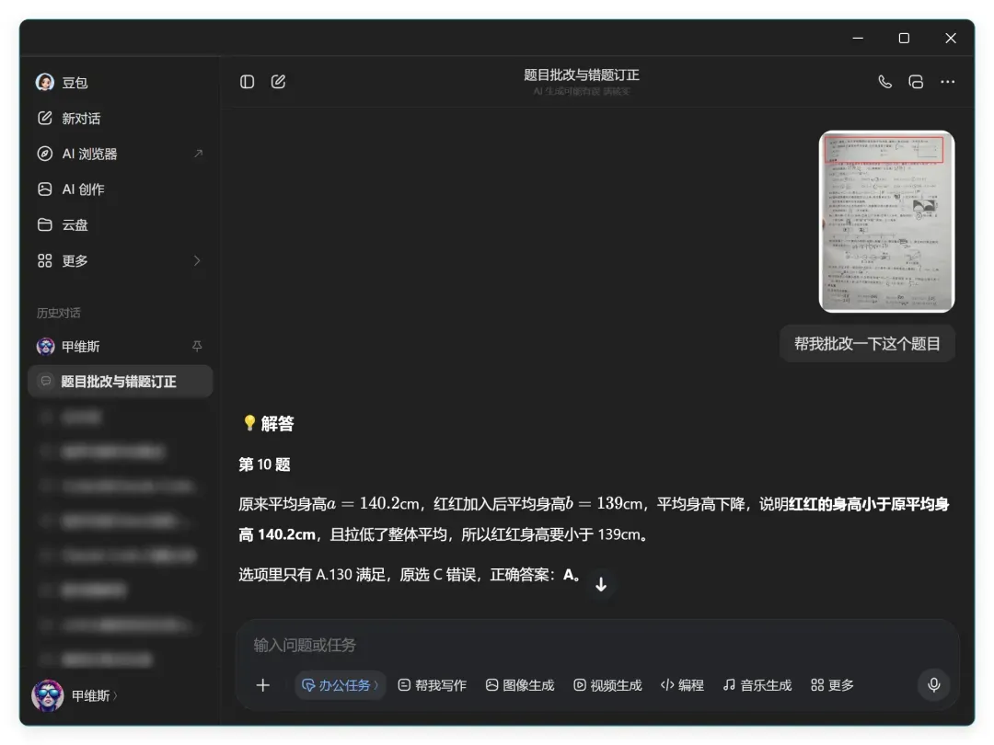Click plus icon to add attachment
The height and width of the screenshot is (745, 994).
tap(263, 685)
